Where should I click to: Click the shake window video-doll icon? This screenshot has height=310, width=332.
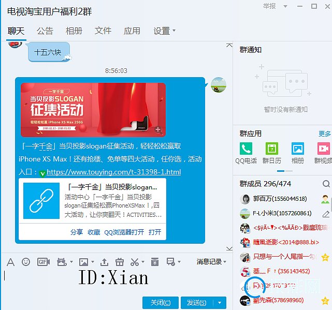[x=62, y=262]
